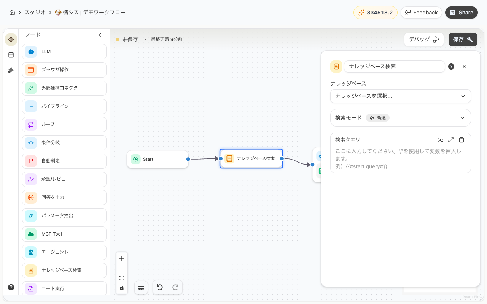
Task: Click the fit view icon on canvas
Action: 122,278
